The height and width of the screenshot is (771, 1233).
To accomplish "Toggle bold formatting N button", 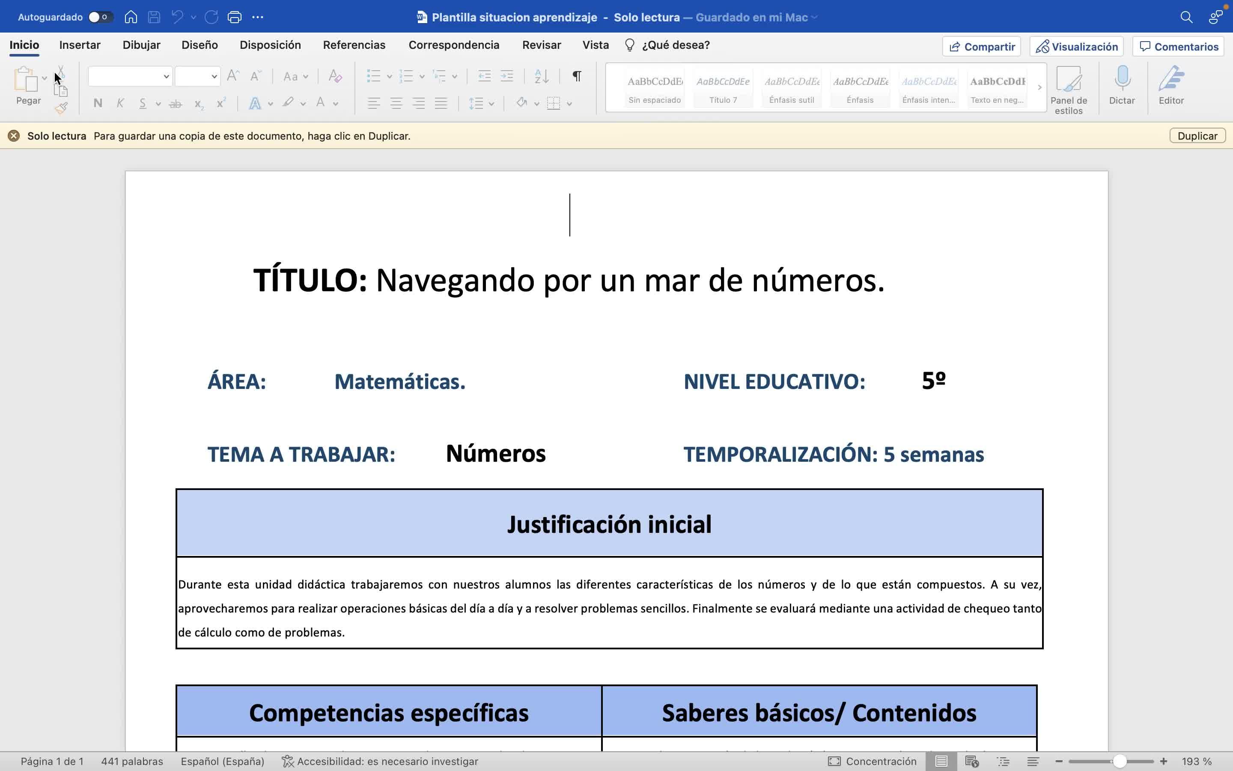I will (98, 104).
